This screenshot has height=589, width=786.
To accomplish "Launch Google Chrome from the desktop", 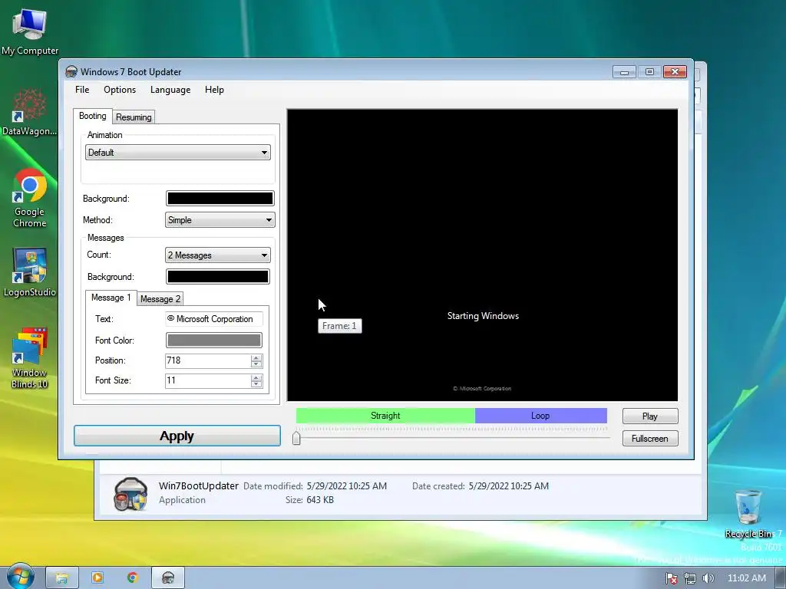I will click(30, 198).
